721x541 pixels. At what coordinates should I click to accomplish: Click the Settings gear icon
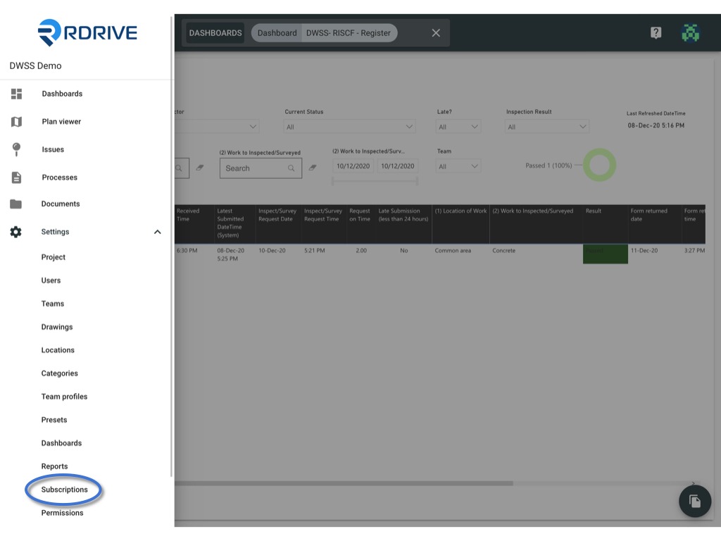(x=16, y=232)
